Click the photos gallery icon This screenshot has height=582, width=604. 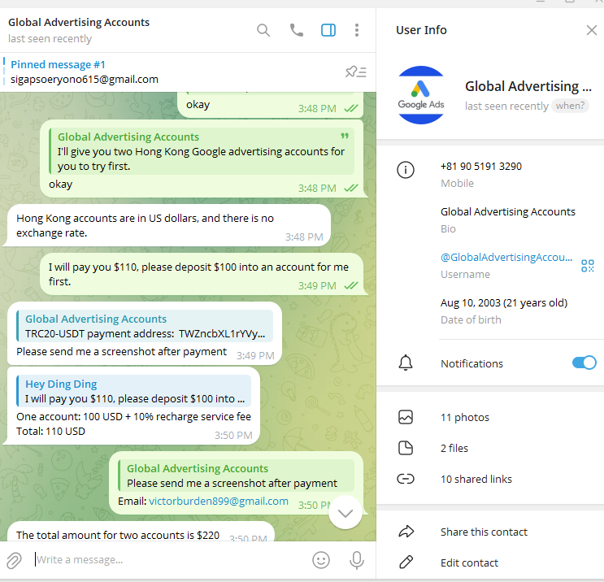(406, 417)
